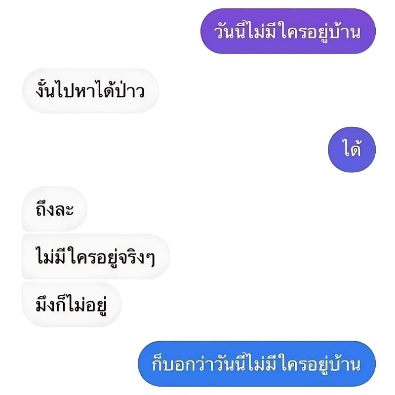Viewport: 395px width, 395px height.
Task: Click the message starting with "วันนี้" in purple
Action: coord(288,31)
